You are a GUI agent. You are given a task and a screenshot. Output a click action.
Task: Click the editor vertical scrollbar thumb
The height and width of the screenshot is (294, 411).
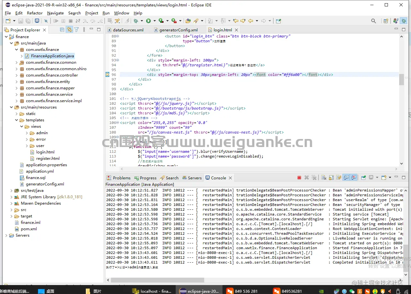(x=401, y=79)
